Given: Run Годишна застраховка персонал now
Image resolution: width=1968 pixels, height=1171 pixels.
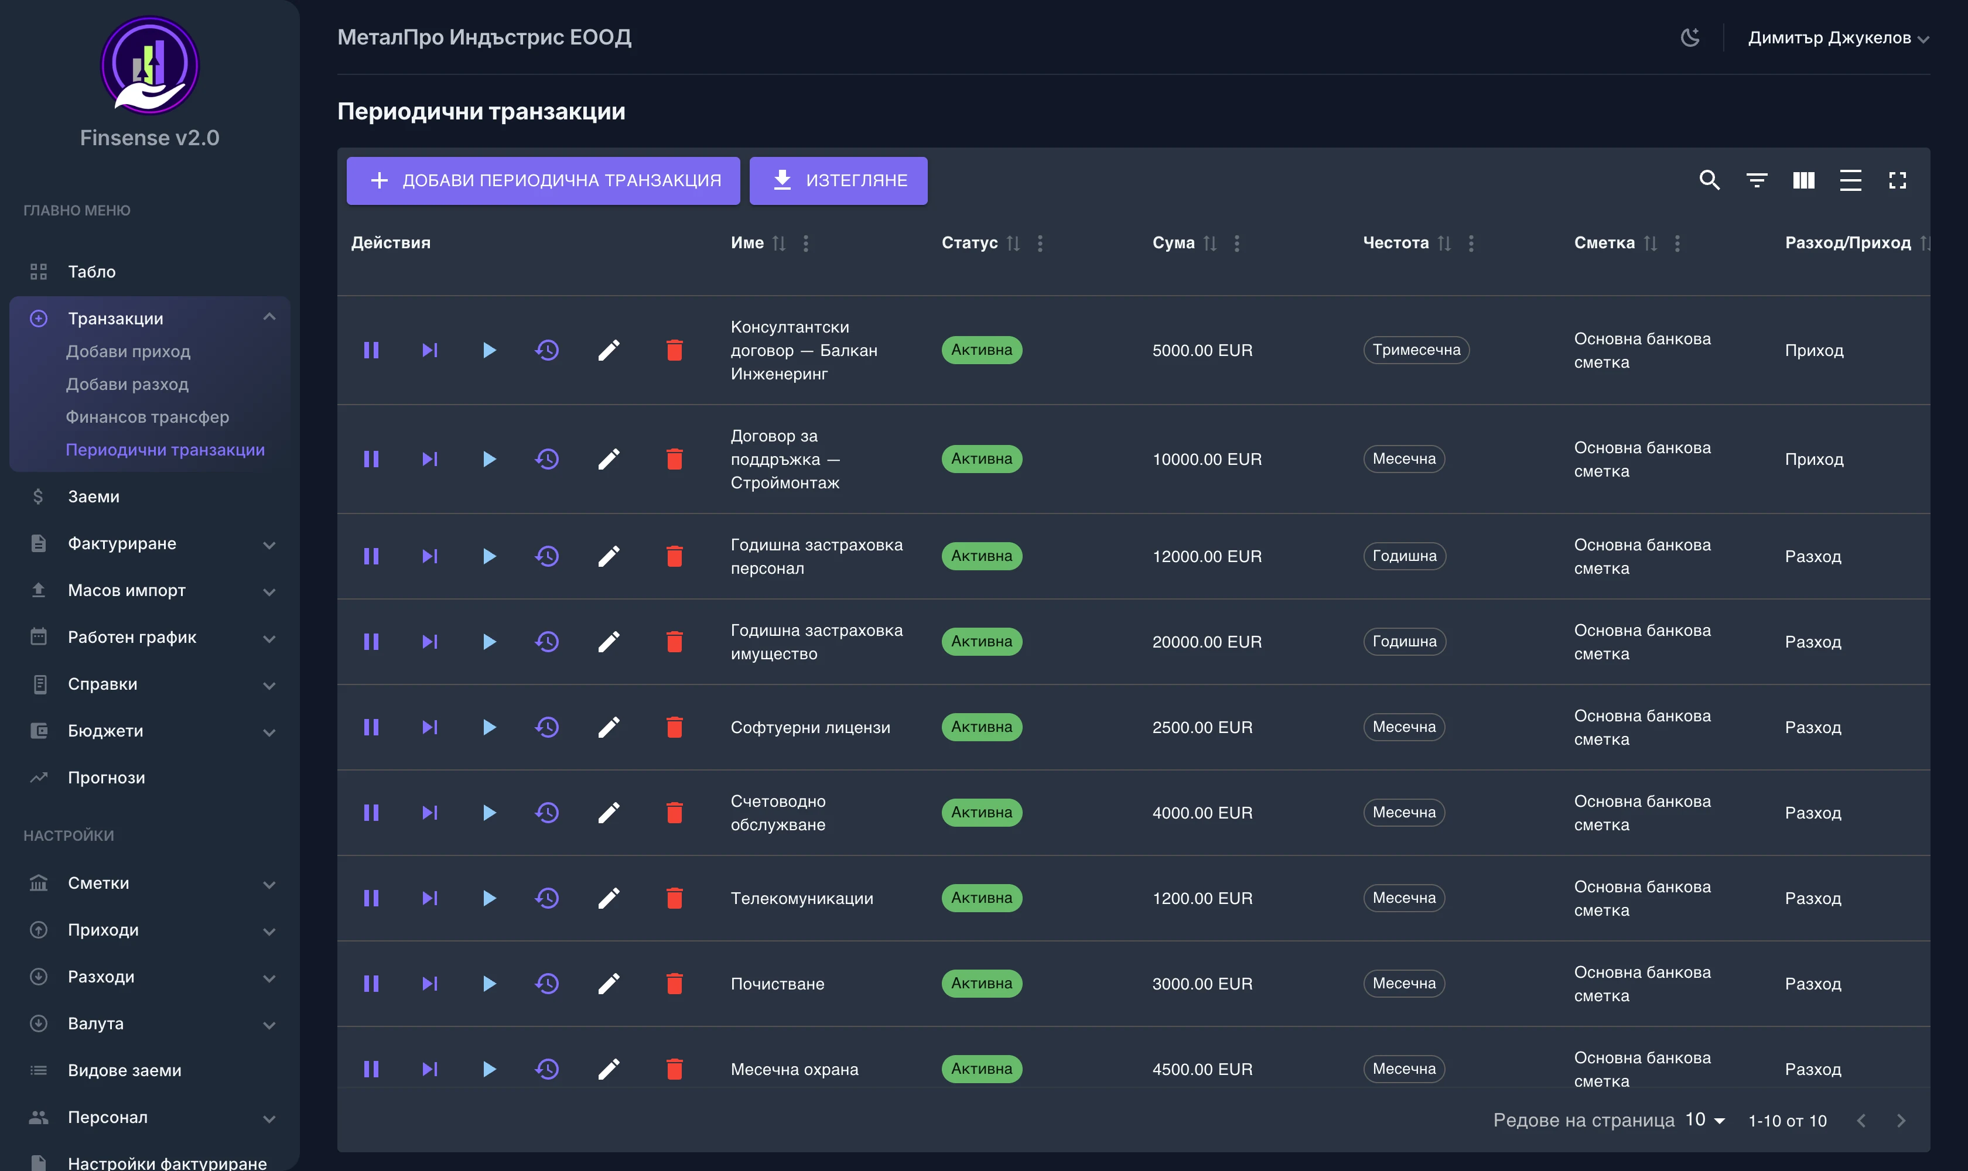Looking at the screenshot, I should [490, 556].
